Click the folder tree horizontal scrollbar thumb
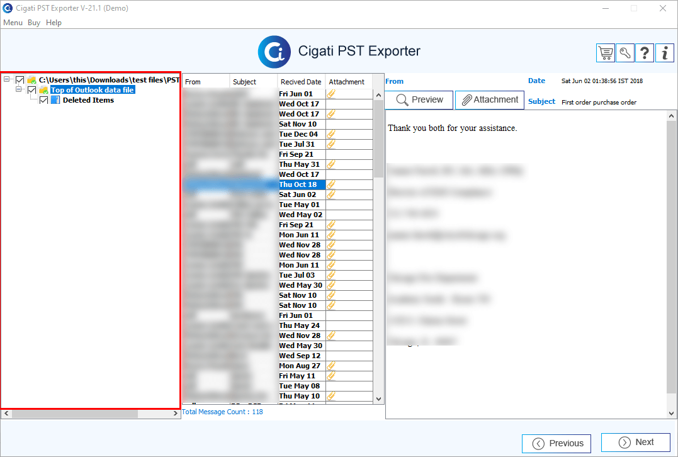The image size is (678, 457). (75, 414)
